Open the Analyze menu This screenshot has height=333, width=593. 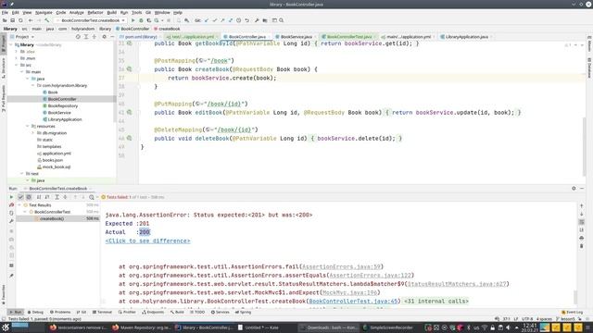pos(76,12)
